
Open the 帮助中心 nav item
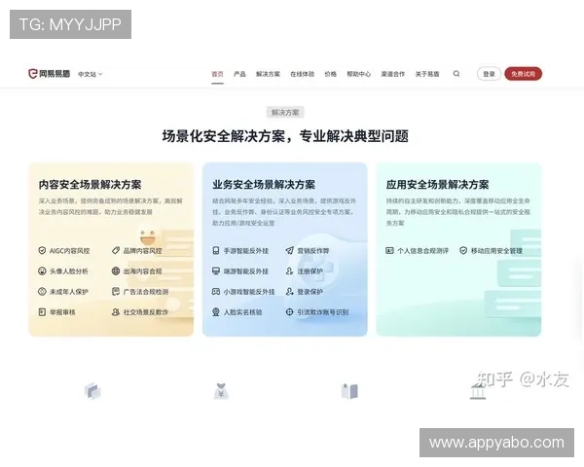pyautogui.click(x=358, y=74)
